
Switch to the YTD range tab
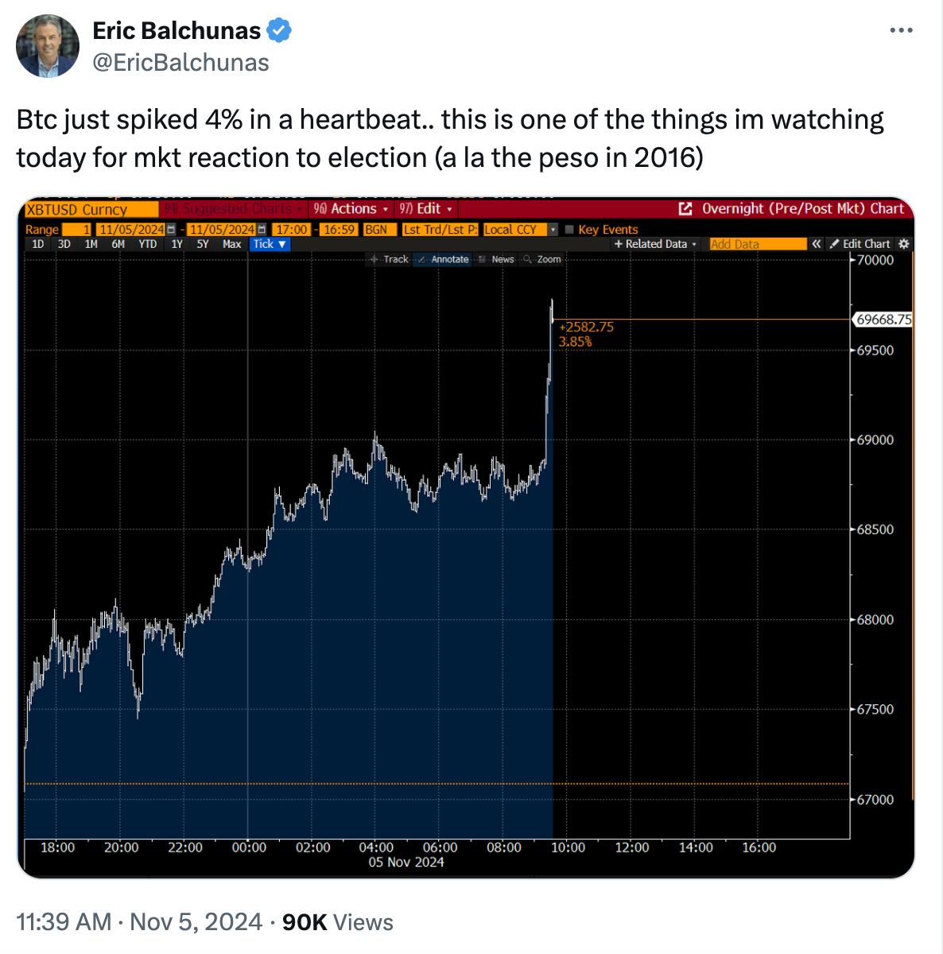coord(148,244)
